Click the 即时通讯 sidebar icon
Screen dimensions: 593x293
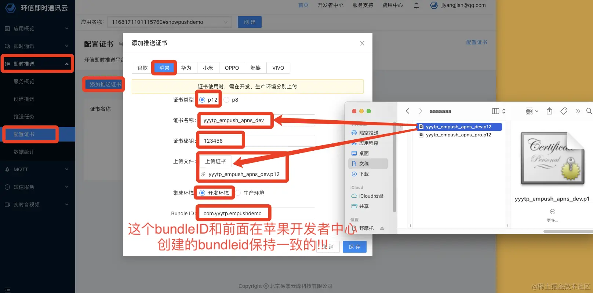point(7,46)
